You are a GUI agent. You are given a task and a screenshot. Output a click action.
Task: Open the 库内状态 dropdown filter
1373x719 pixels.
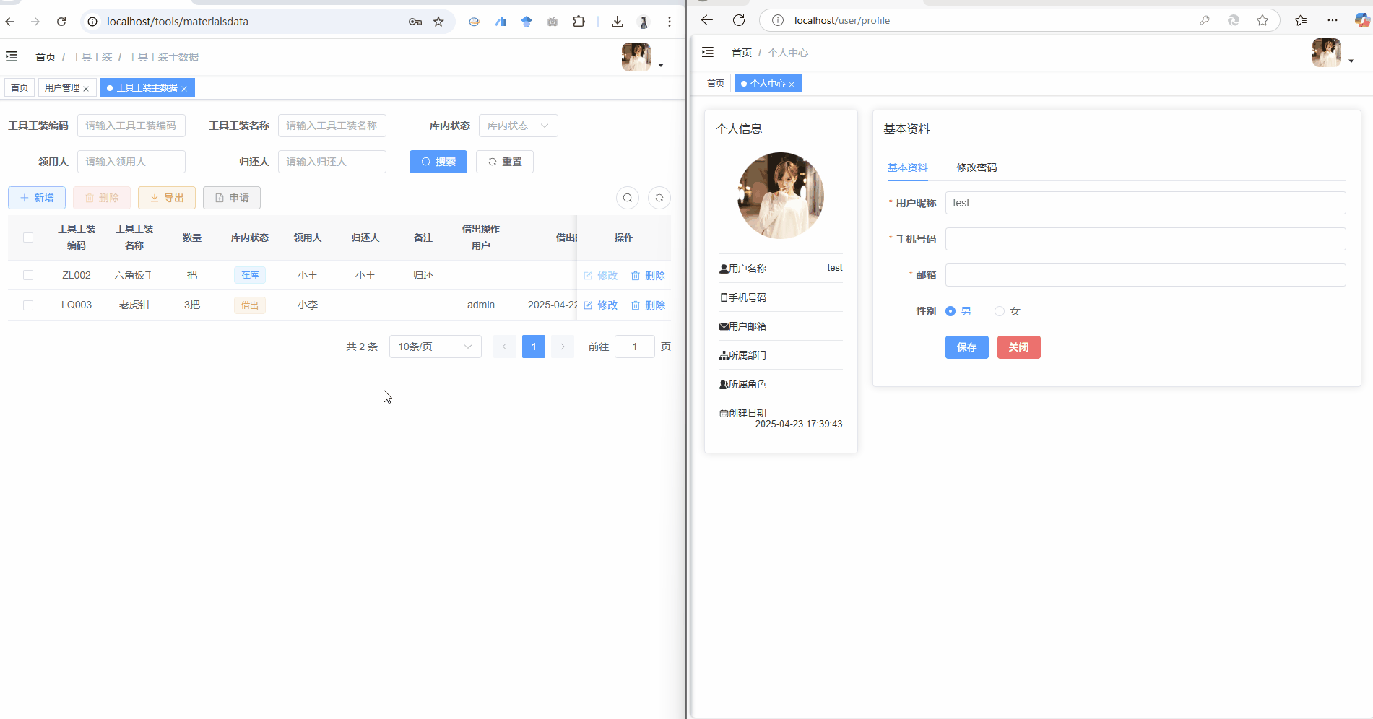518,126
